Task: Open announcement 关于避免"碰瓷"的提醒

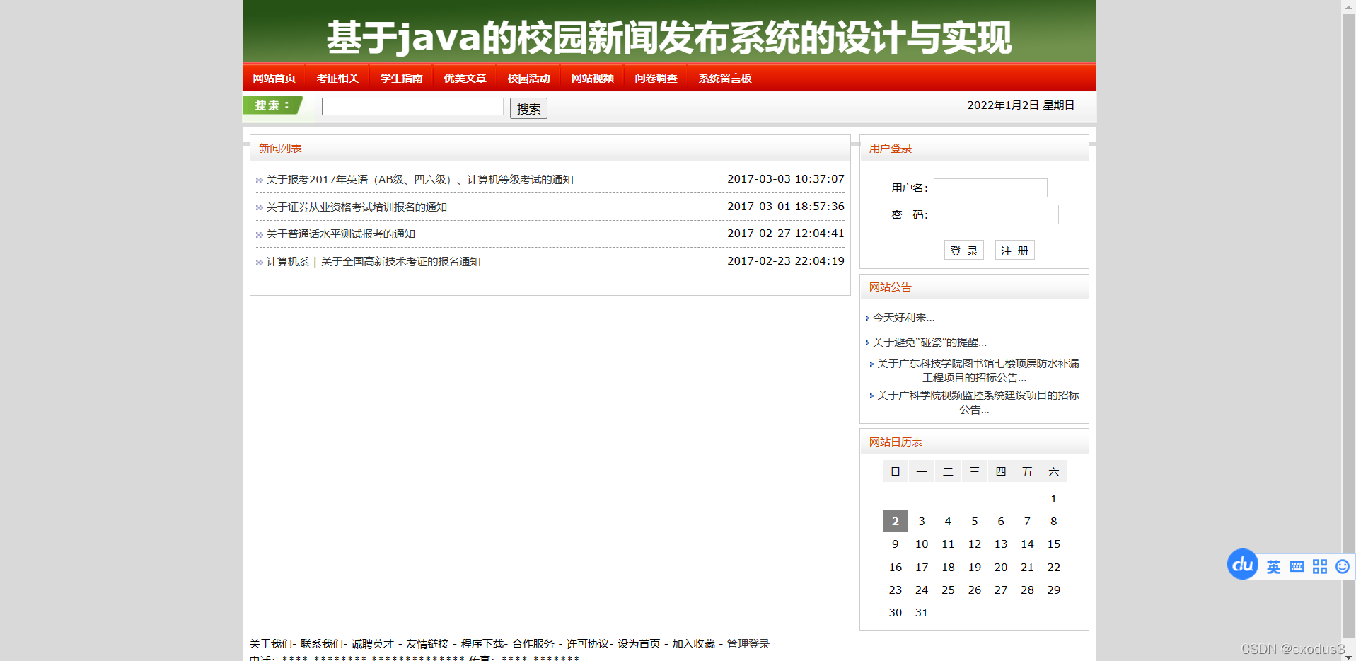Action: point(929,343)
